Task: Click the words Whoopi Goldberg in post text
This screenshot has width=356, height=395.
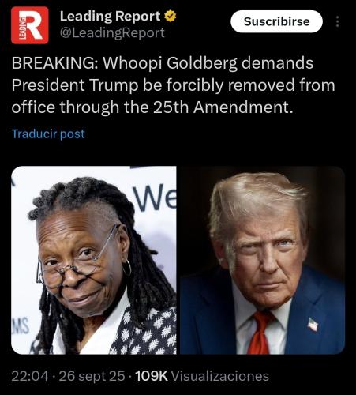Action: 170,64
